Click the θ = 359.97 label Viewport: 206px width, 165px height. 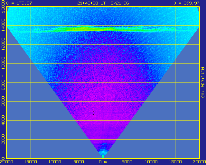(186, 3)
